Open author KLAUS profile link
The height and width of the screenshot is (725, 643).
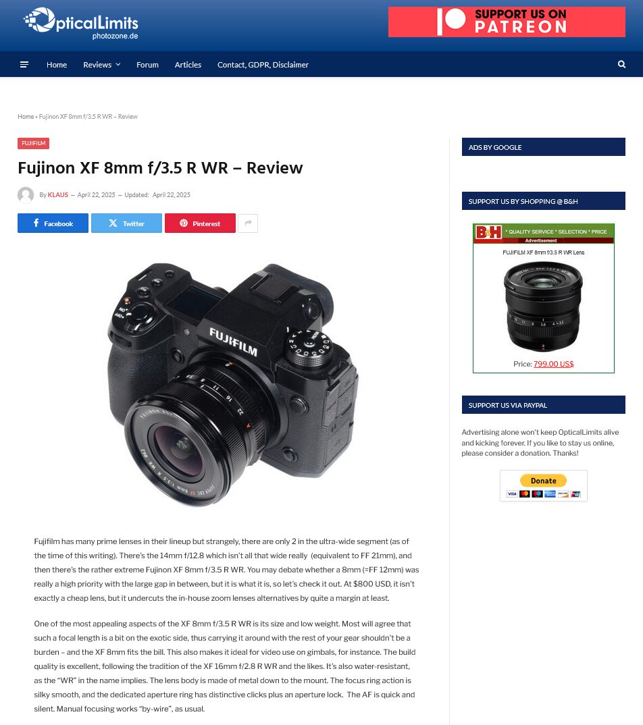[x=58, y=194]
